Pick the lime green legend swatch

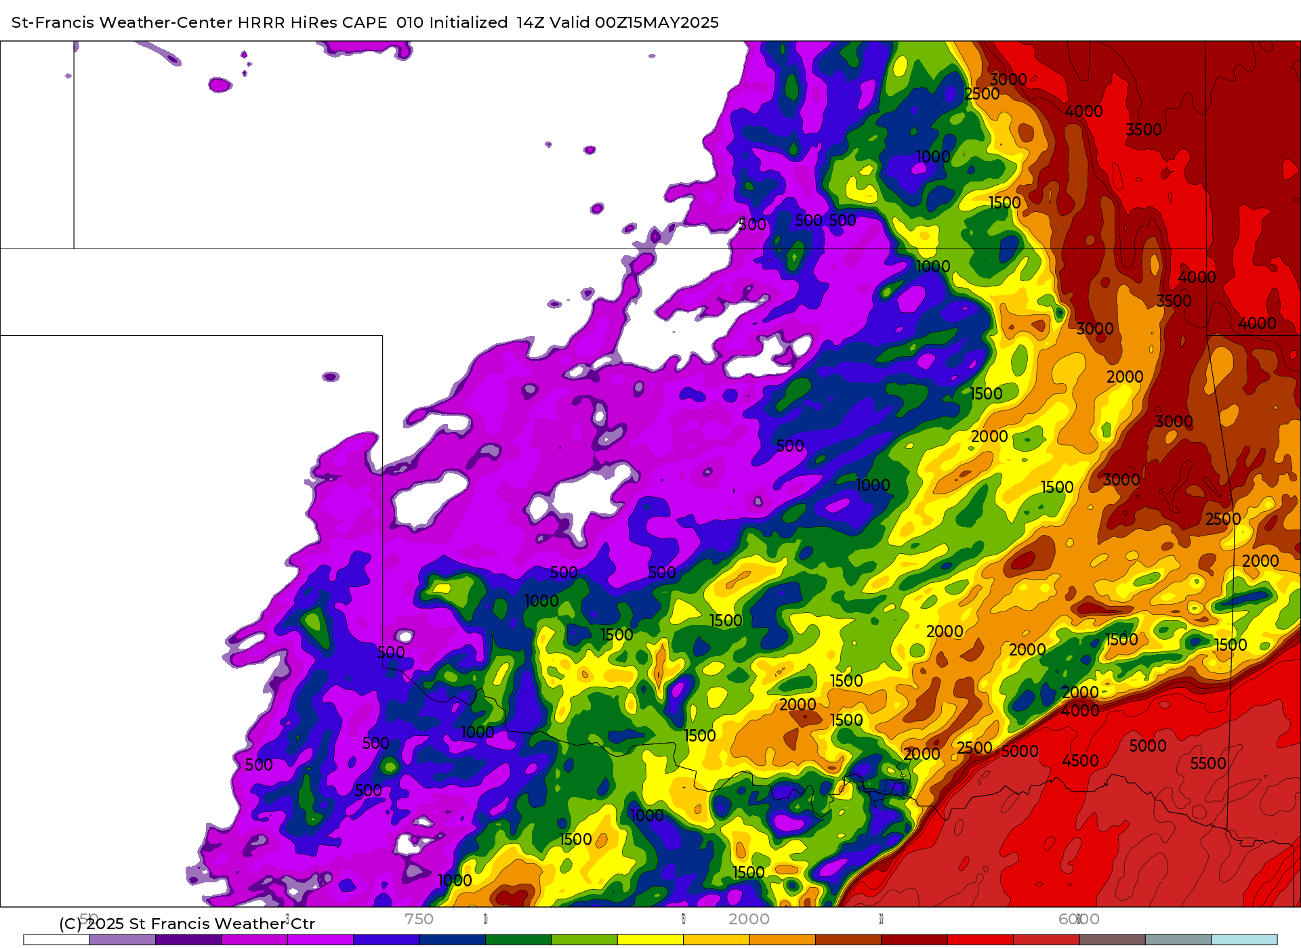point(584,940)
